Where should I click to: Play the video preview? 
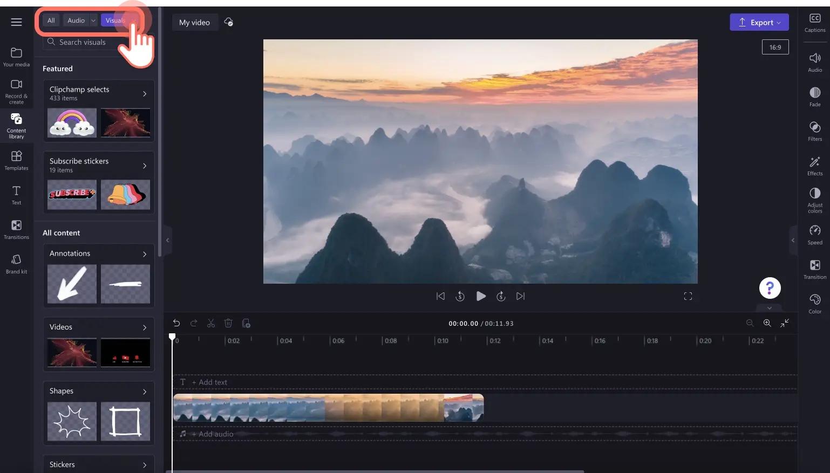click(x=480, y=296)
